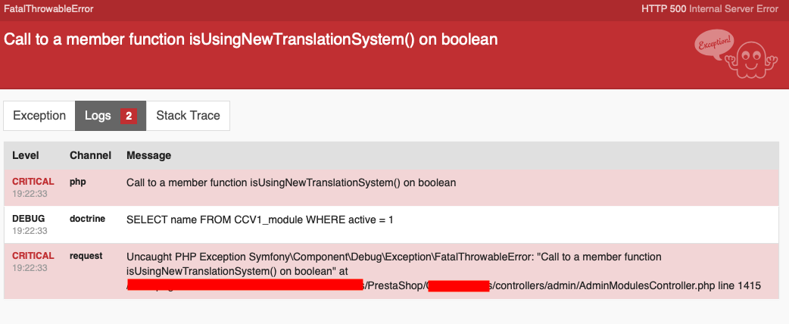789x324 pixels.
Task: Open the Exception tab
Action: click(x=39, y=116)
